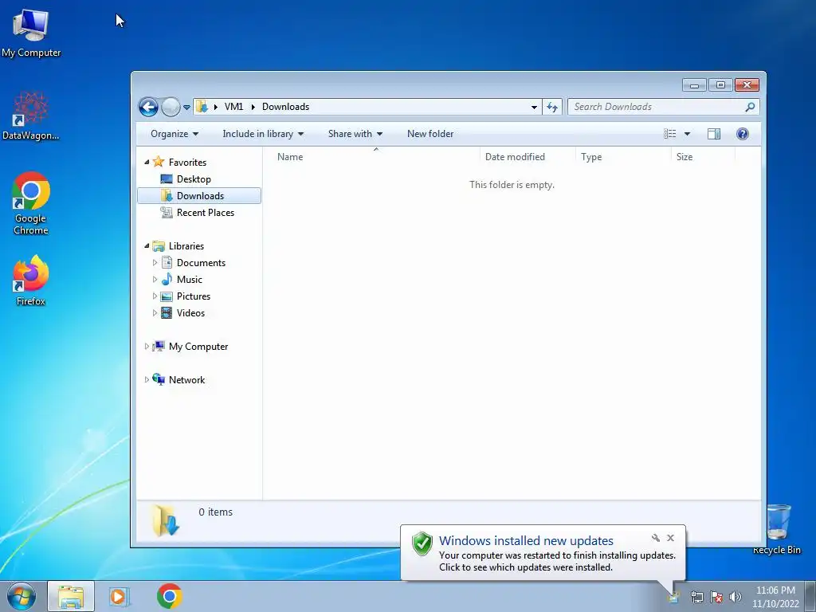The image size is (816, 612).
Task: Expand the Documents library
Action: tap(155, 263)
